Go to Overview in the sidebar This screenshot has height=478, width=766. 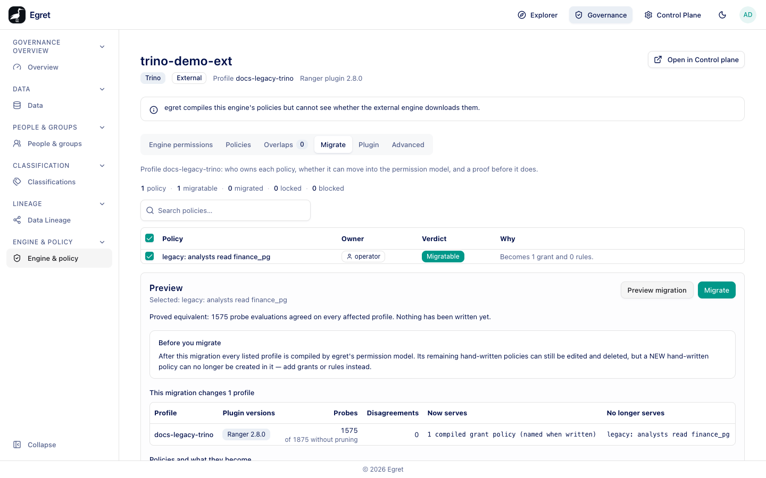(x=59, y=67)
